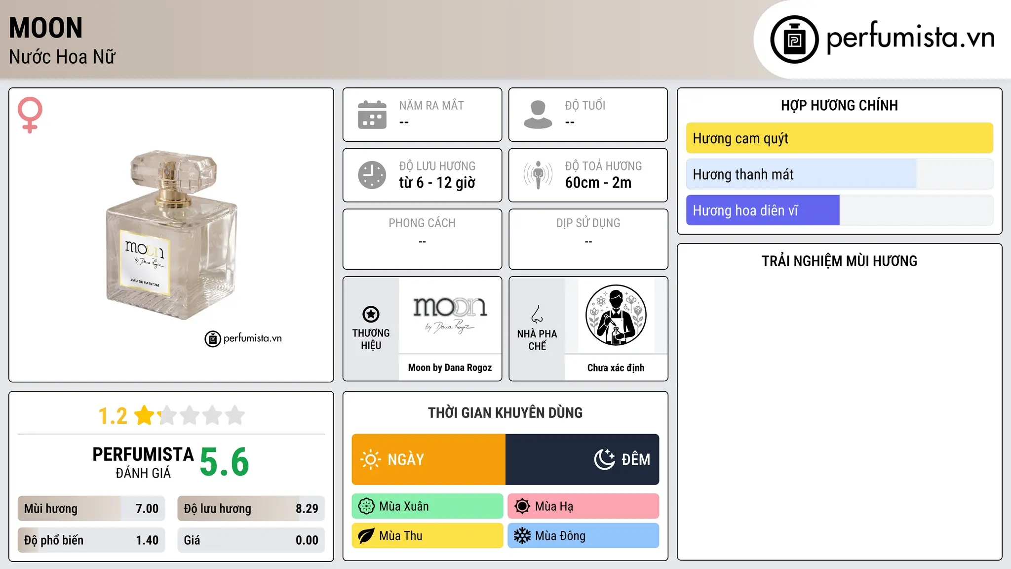The width and height of the screenshot is (1011, 569).
Task: Click the Phong cách card heading
Action: (x=422, y=223)
